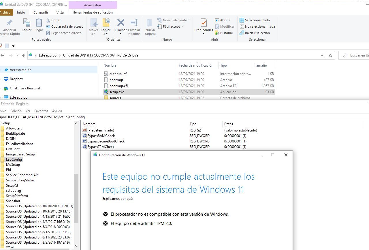Open the Favoritos menu in Registry Editor

click(x=41, y=111)
